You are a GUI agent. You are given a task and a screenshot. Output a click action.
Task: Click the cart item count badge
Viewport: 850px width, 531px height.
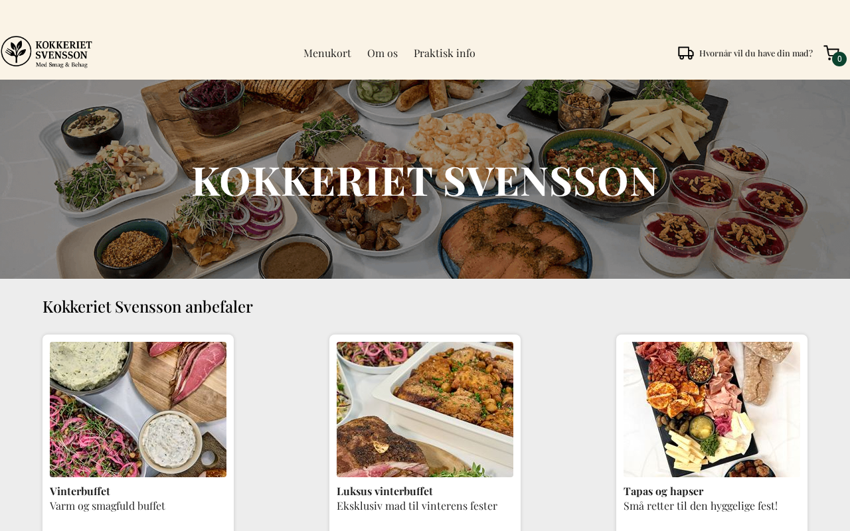[839, 59]
